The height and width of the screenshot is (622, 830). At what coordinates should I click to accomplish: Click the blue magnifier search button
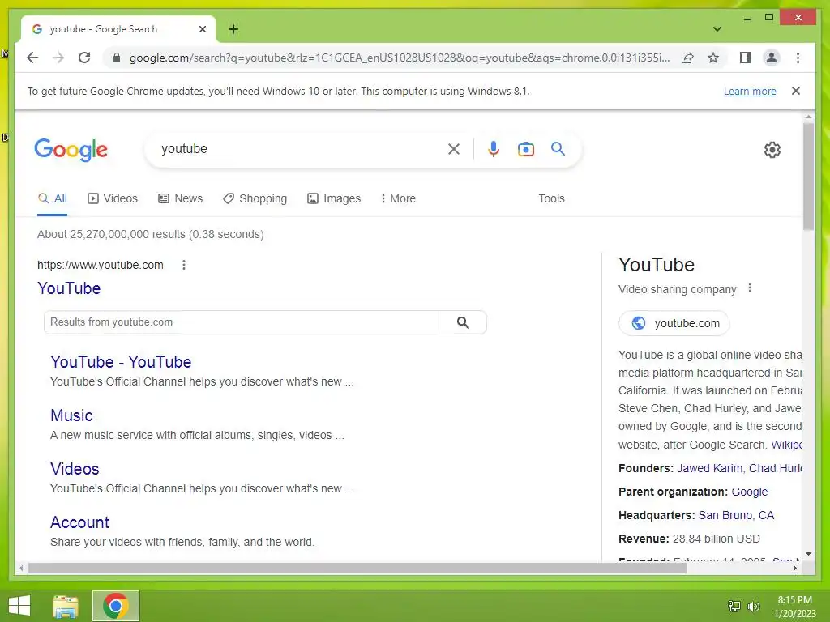[x=558, y=149]
